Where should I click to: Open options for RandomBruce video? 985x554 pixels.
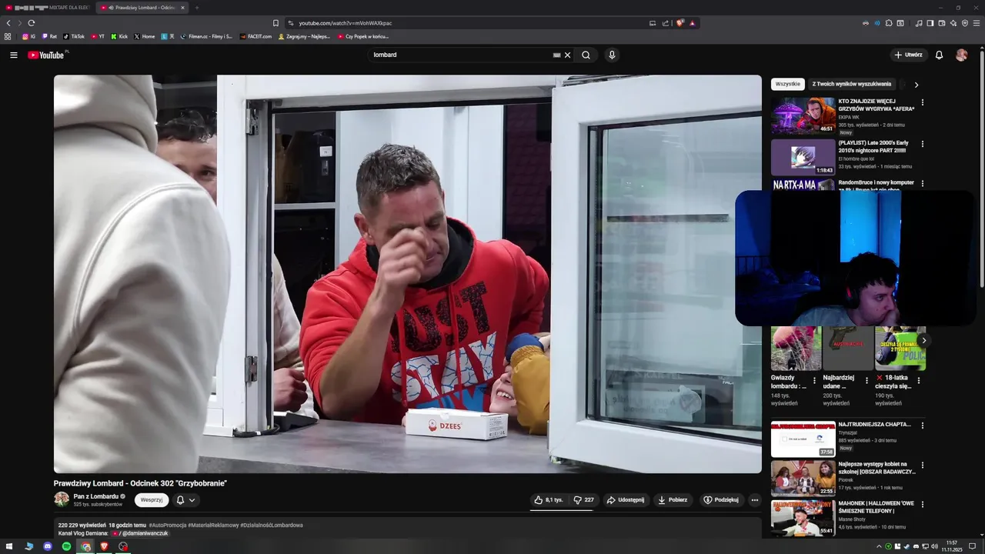tap(922, 184)
